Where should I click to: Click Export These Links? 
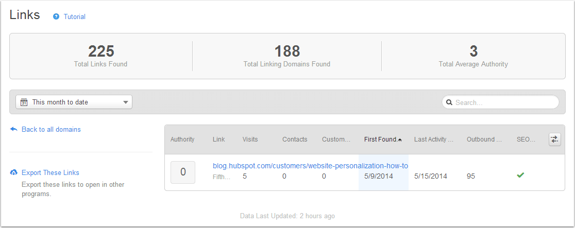(x=50, y=172)
